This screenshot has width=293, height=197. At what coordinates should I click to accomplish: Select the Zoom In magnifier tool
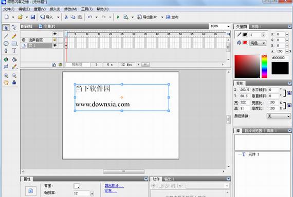pos(6,75)
